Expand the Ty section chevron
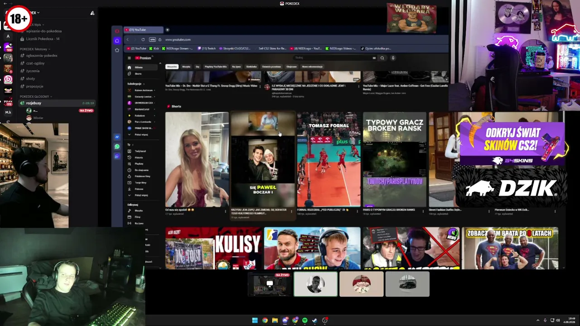Screen dimensions: 580x326 pos(133,144)
